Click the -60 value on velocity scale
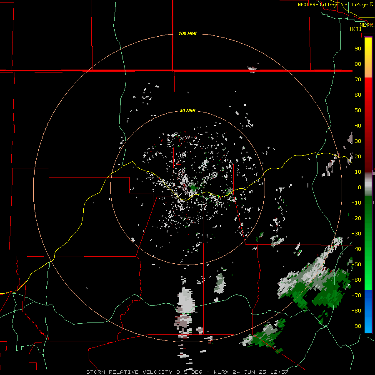Screen dimensions: 375x375 click(356, 280)
